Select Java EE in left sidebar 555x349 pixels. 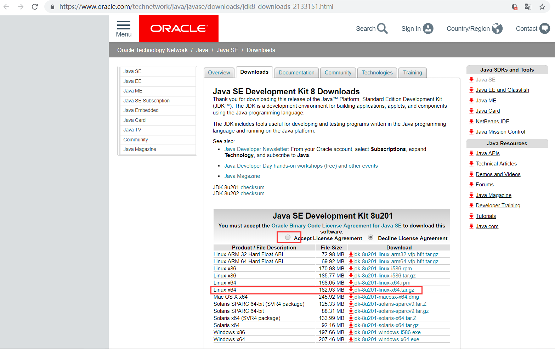pos(158,81)
